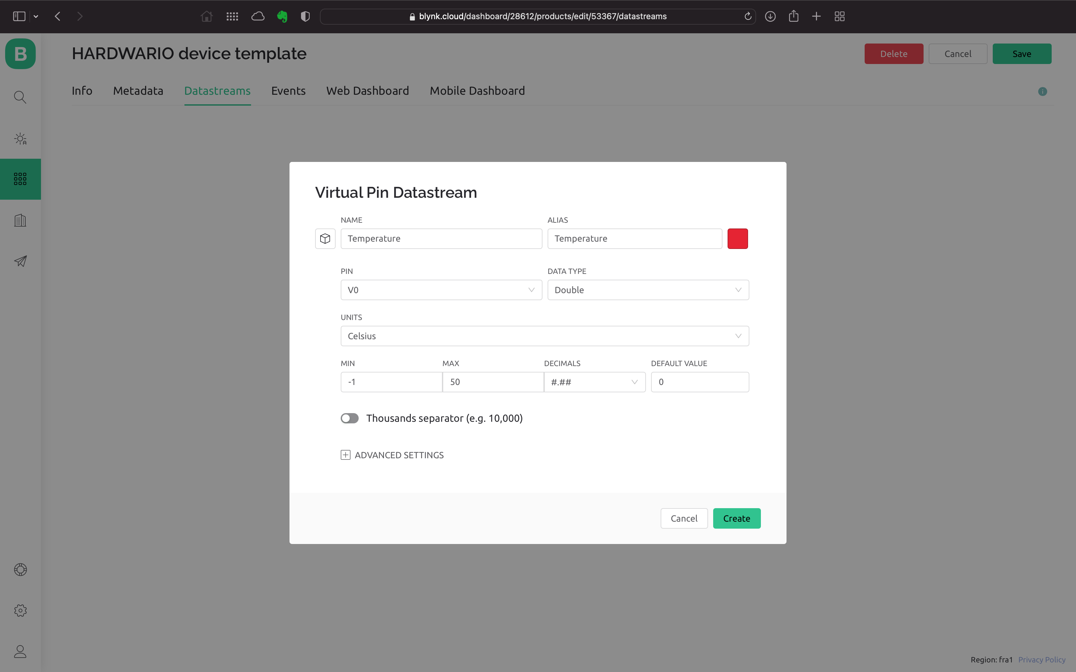Open the developer zone sun icon
The image size is (1076, 672).
(20, 139)
